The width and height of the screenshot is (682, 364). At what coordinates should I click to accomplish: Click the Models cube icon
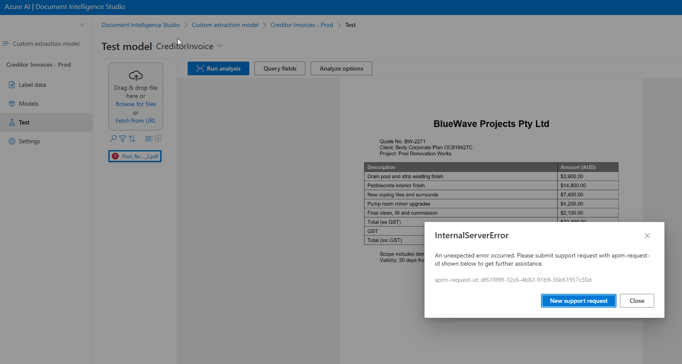pos(12,104)
